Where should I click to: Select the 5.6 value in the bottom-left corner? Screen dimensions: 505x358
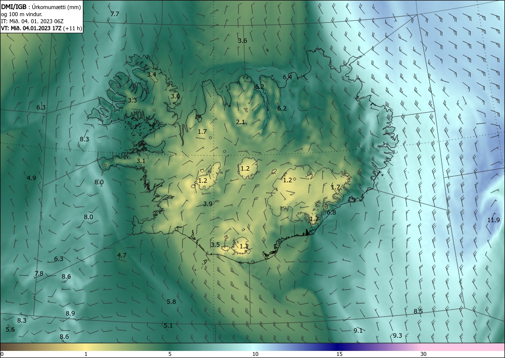click(10, 329)
